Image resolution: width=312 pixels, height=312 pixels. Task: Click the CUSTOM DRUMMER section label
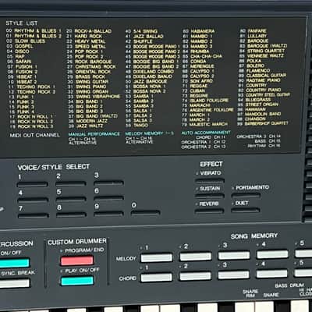tap(77, 242)
